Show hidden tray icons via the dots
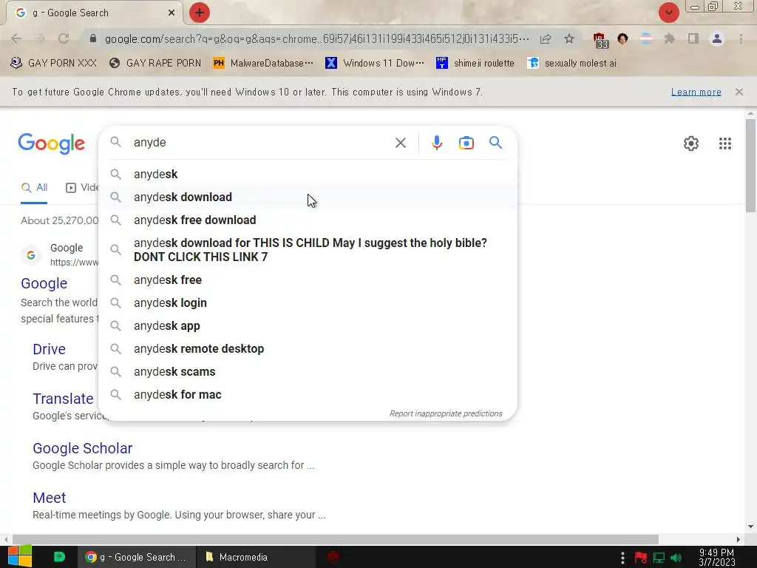 (x=622, y=558)
